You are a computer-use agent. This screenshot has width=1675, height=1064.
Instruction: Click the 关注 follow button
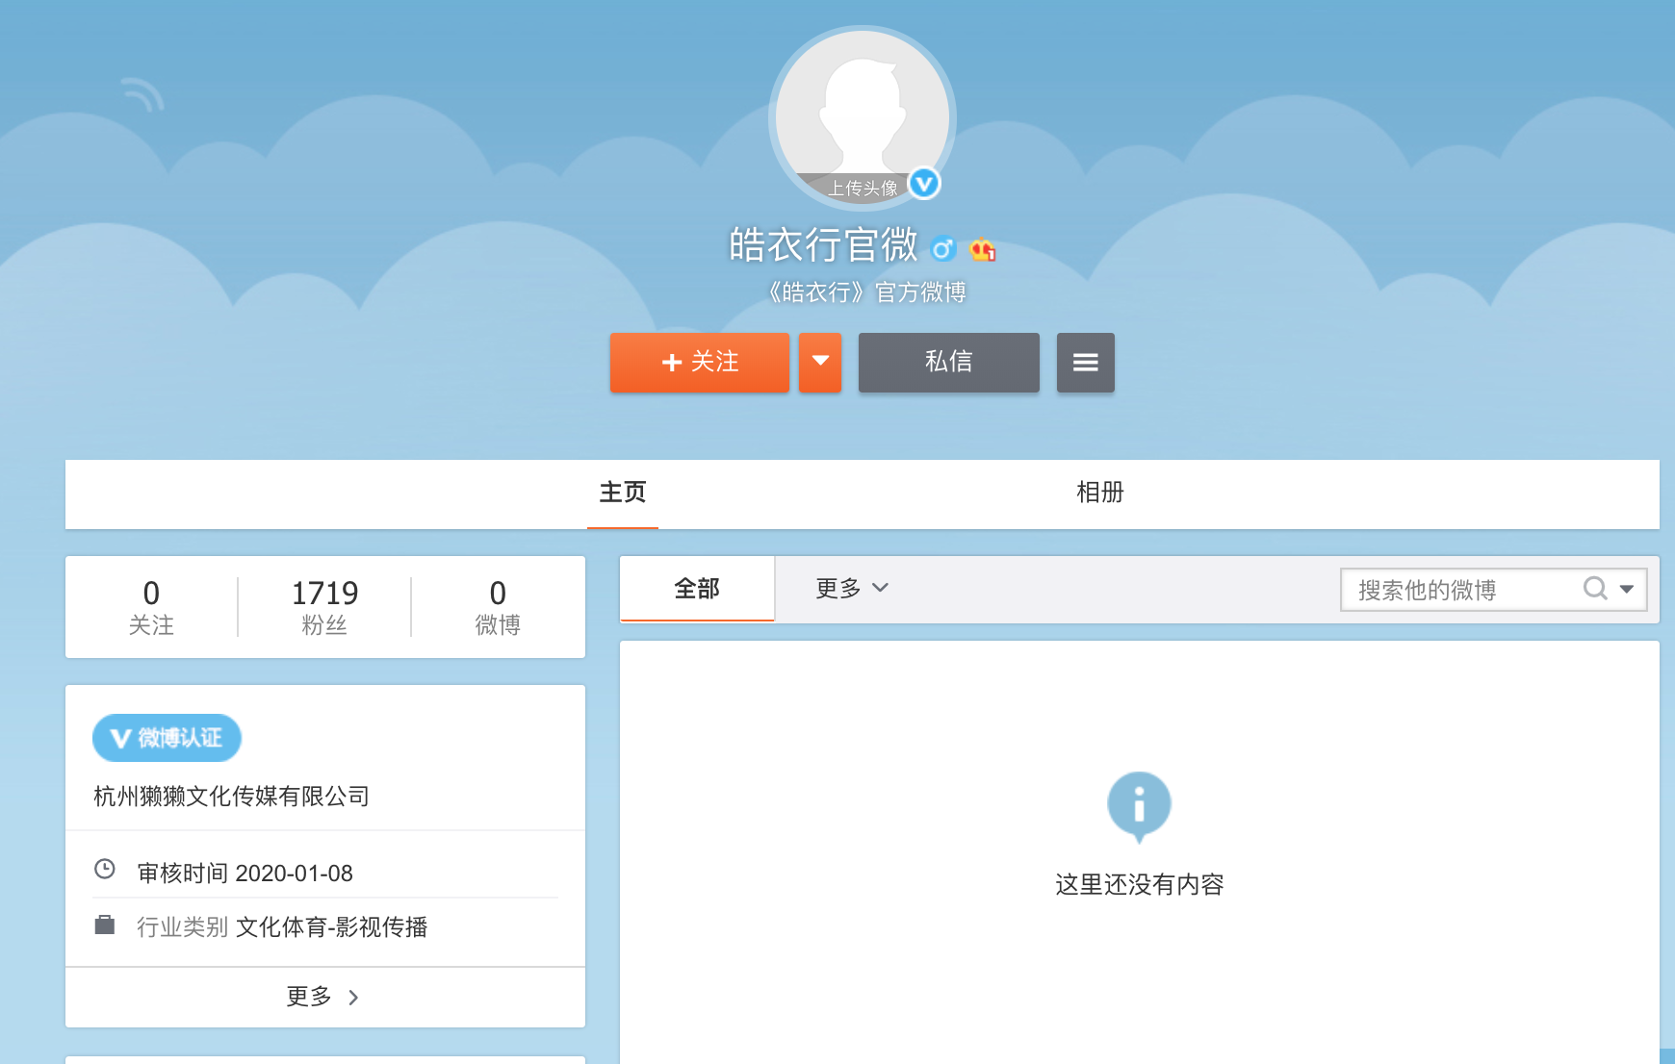click(x=700, y=363)
